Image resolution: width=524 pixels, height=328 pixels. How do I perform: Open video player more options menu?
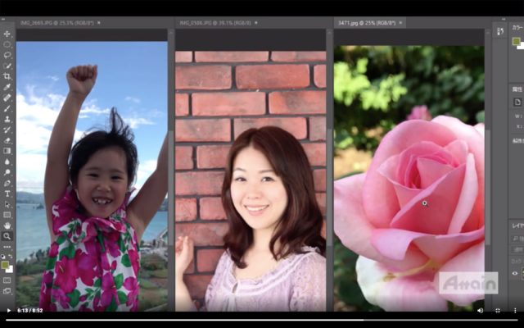515,311
